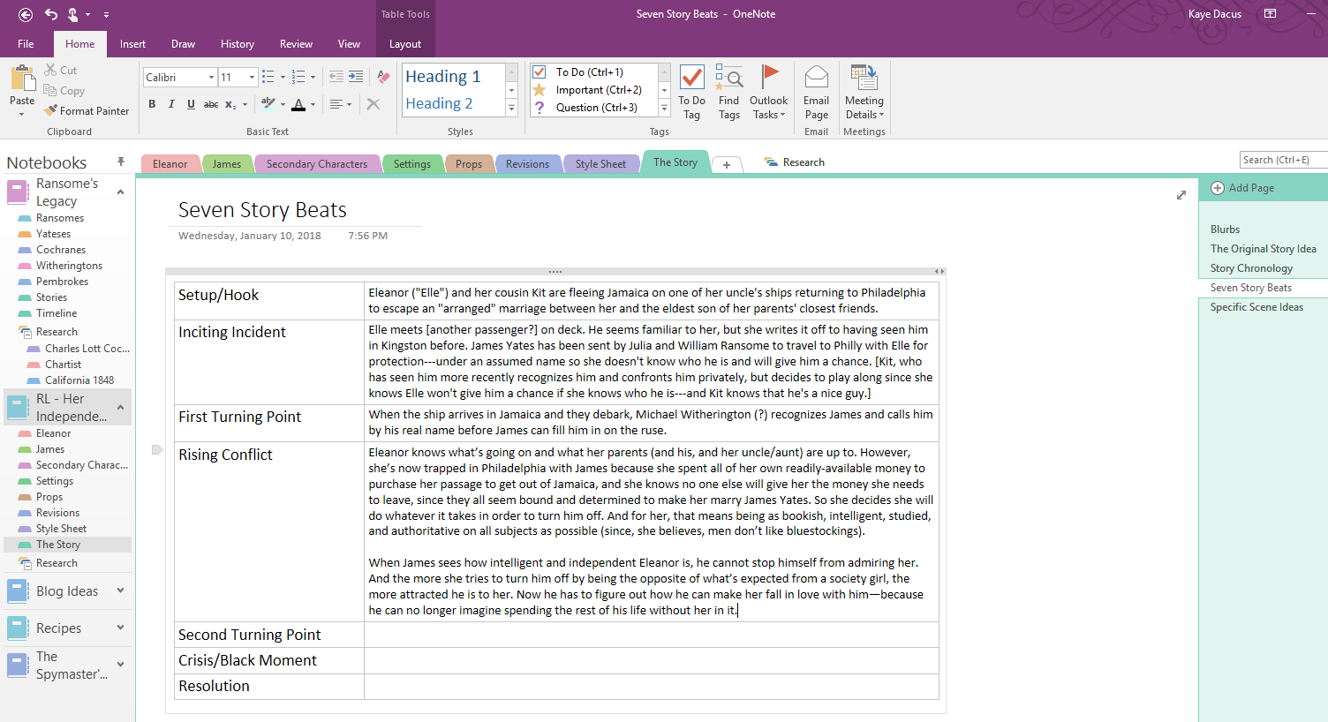
Task: Toggle strikethrough text formatting
Action: pos(211,104)
